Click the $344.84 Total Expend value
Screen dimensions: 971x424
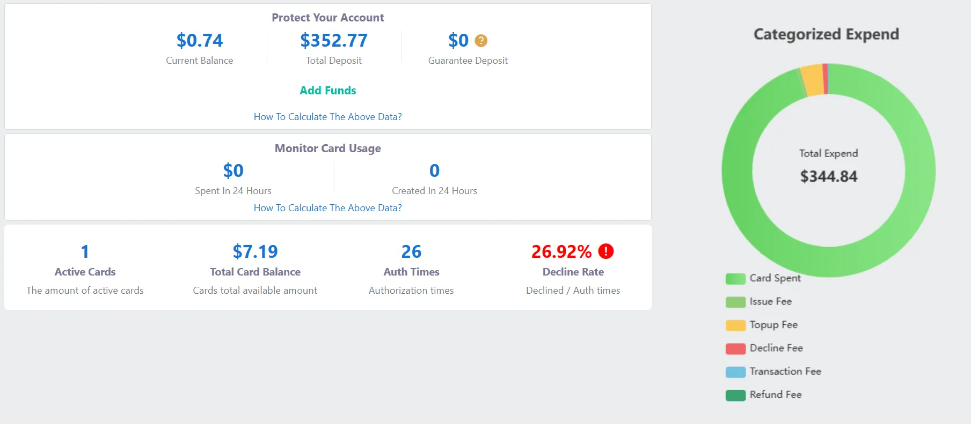click(x=828, y=176)
